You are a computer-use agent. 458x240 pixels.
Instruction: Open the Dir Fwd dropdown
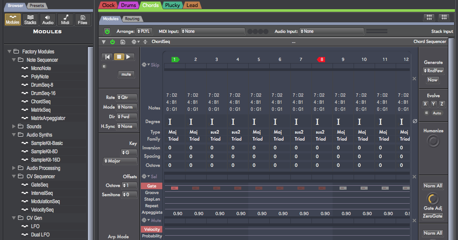click(127, 116)
